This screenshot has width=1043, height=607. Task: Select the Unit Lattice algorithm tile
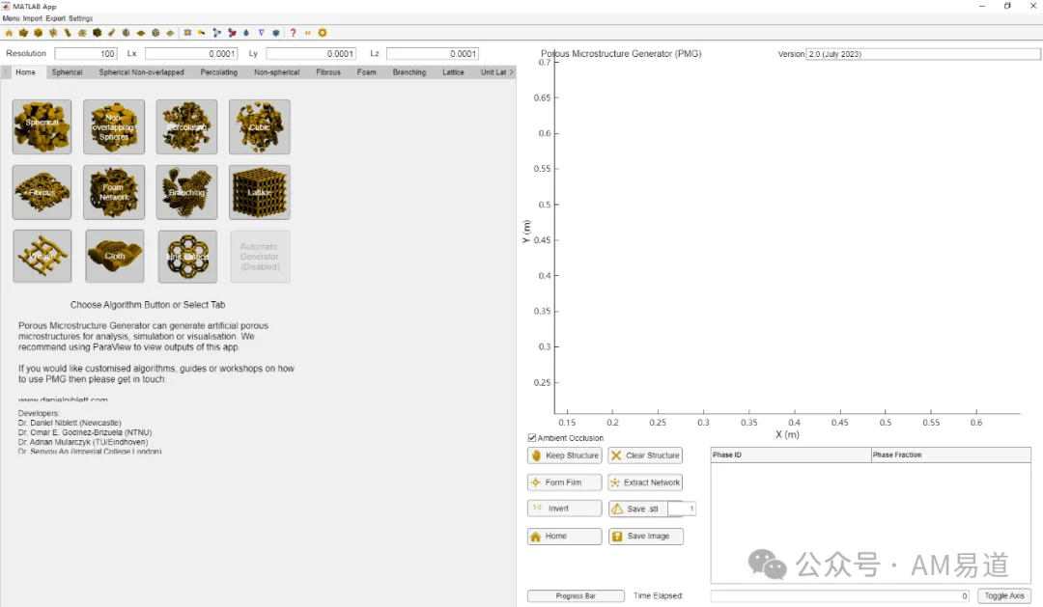(187, 256)
